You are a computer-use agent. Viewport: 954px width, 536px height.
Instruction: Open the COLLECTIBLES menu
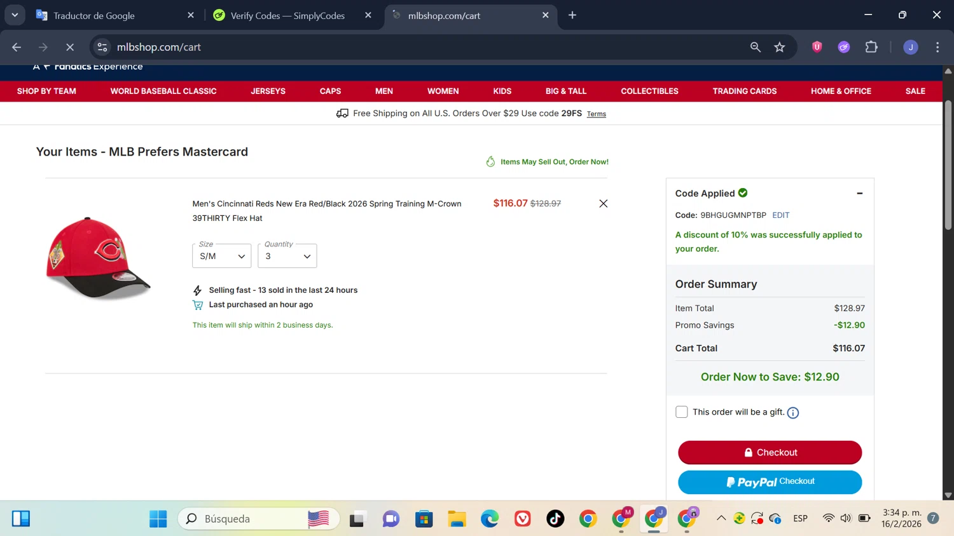(649, 91)
